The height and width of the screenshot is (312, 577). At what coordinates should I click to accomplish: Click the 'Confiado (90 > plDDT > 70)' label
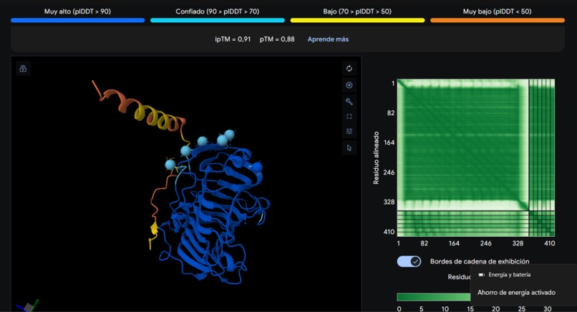(x=218, y=11)
